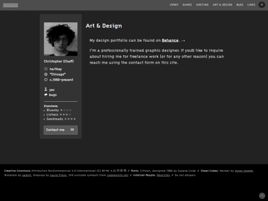Click the scroll-to-top arrow button
The image size is (268, 201).
click(x=262, y=196)
